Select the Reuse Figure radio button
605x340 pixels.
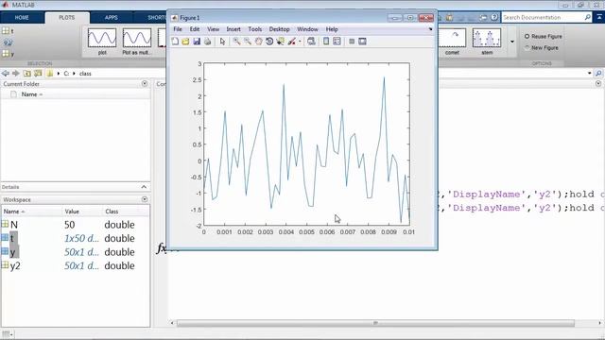coord(527,36)
